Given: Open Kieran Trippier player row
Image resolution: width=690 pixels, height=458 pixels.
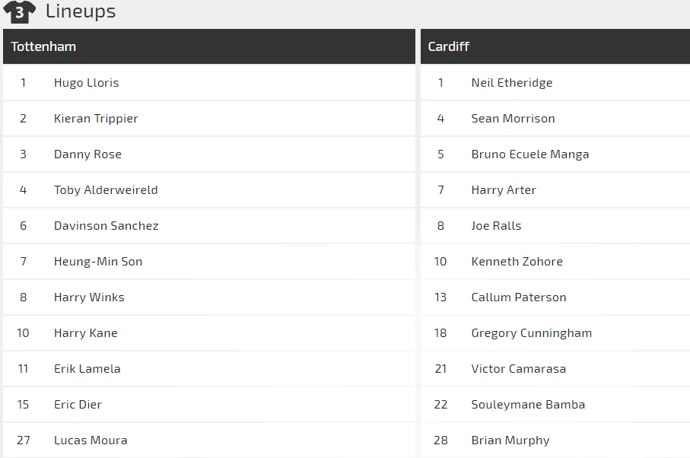Looking at the screenshot, I should click(96, 119).
